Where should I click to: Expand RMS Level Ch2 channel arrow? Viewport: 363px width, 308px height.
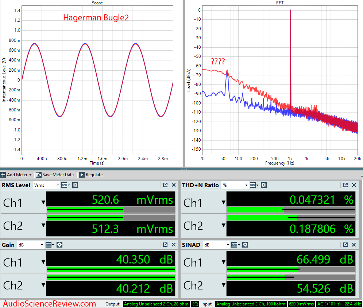pyautogui.click(x=43, y=225)
